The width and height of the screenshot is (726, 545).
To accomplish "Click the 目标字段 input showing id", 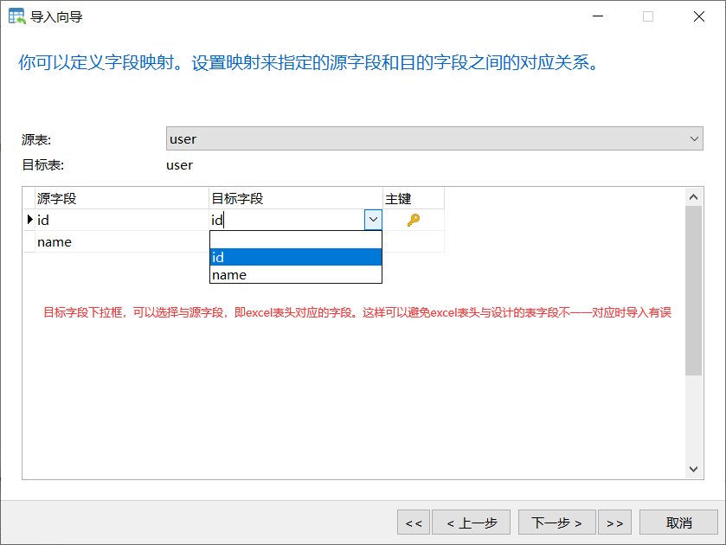I will 286,220.
